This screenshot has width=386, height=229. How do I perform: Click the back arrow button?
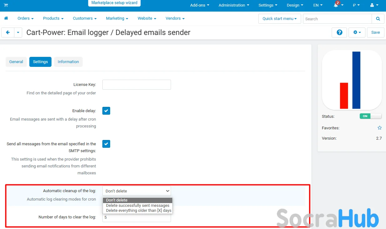[x=8, y=32]
